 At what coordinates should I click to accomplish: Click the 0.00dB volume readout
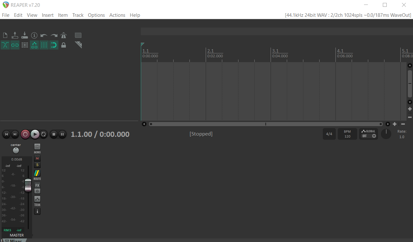(17, 159)
